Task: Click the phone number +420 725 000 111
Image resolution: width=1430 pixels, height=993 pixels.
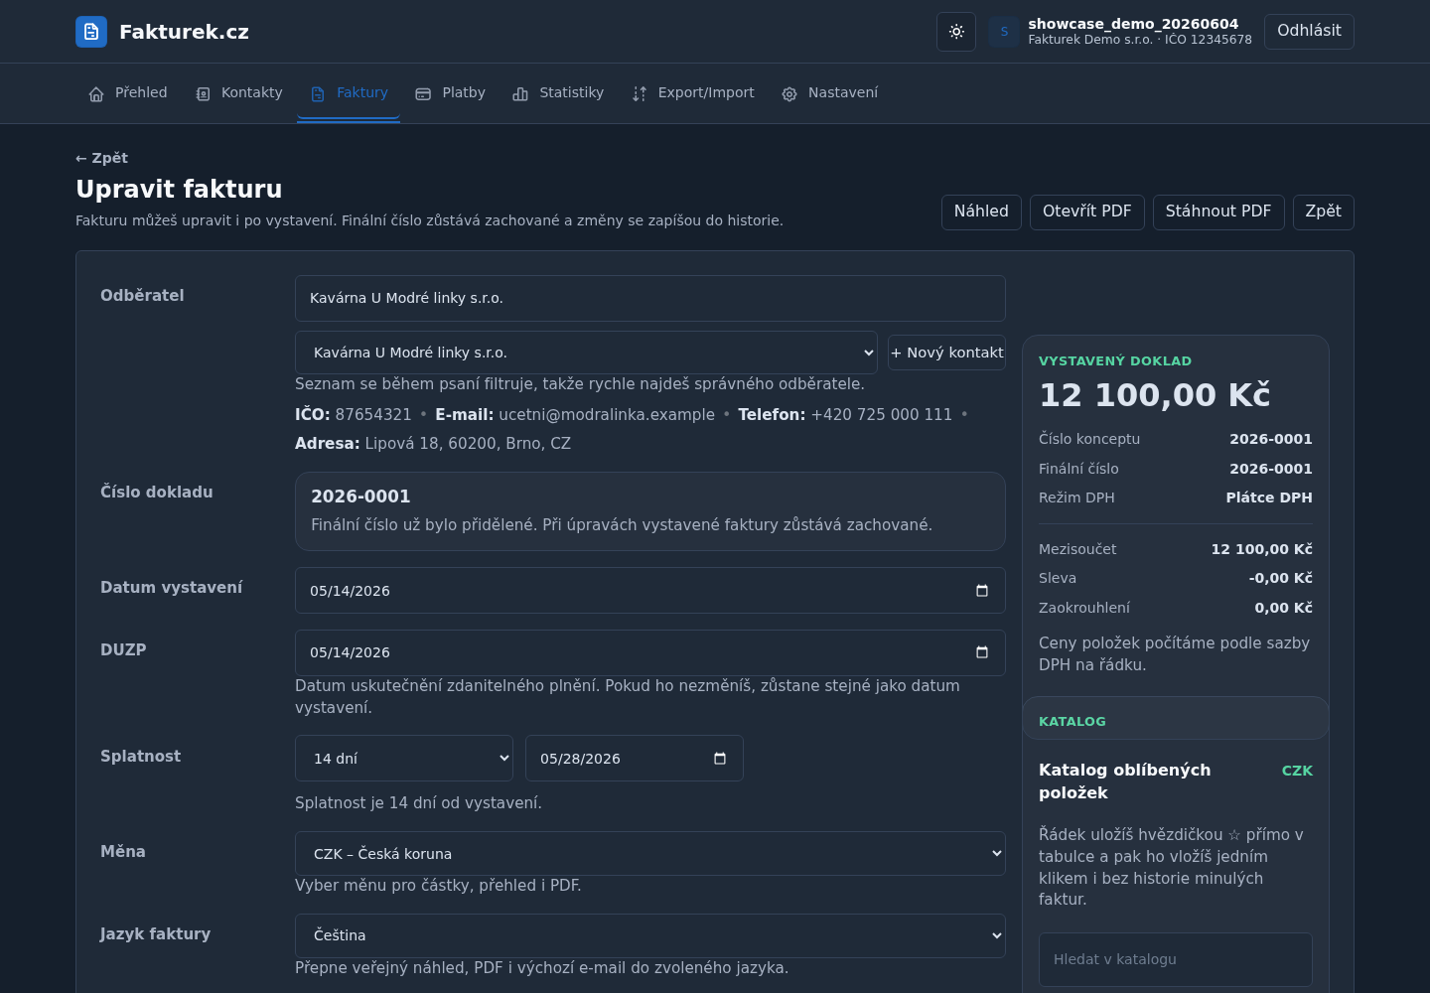Action: pyautogui.click(x=882, y=415)
